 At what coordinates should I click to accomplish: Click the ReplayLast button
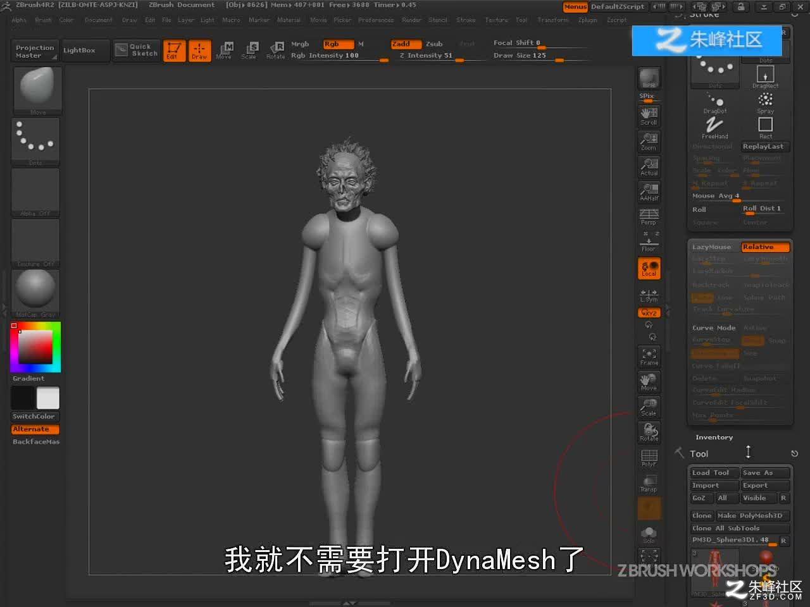tap(766, 147)
